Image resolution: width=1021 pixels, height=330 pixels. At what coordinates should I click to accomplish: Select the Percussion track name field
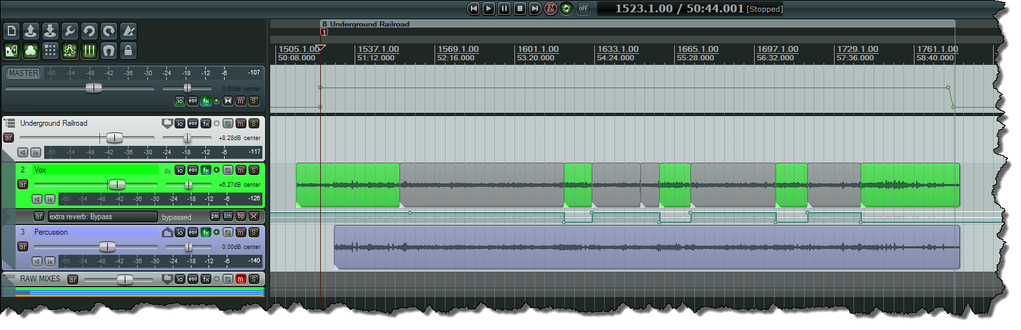[95, 232]
